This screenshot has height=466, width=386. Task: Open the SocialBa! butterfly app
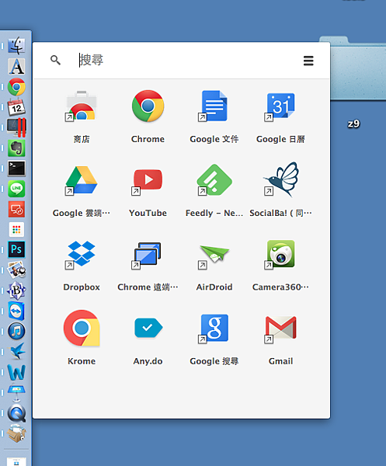[x=281, y=179]
